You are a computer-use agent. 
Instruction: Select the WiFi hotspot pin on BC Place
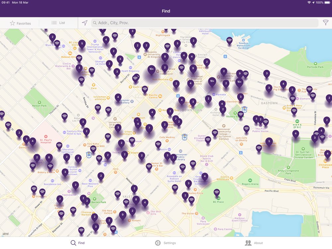(x=216, y=193)
